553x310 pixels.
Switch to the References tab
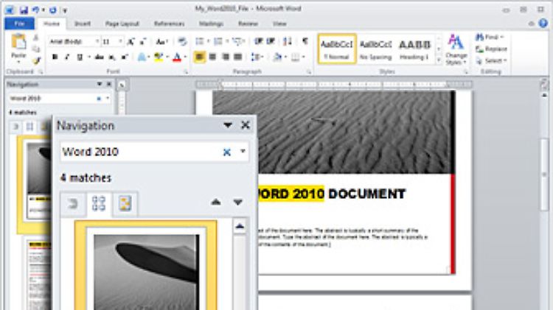point(170,24)
